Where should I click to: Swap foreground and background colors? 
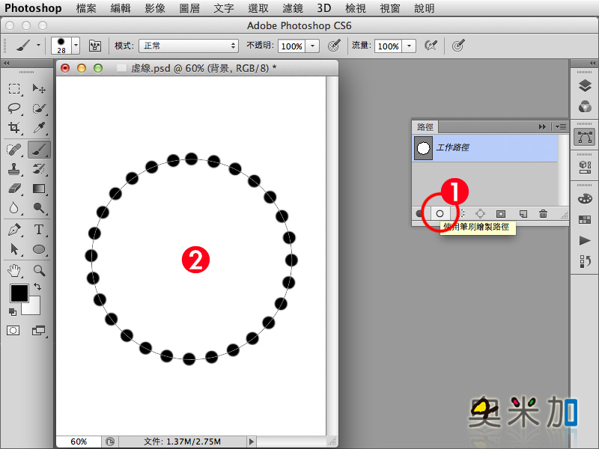[x=37, y=286]
